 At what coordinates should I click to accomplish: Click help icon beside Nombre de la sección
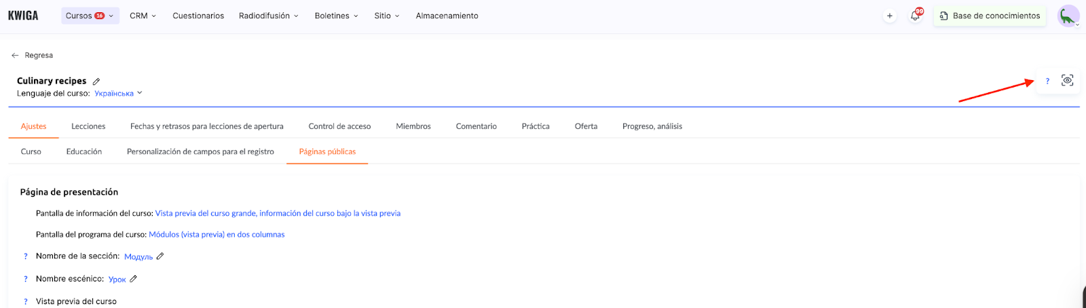(26, 256)
